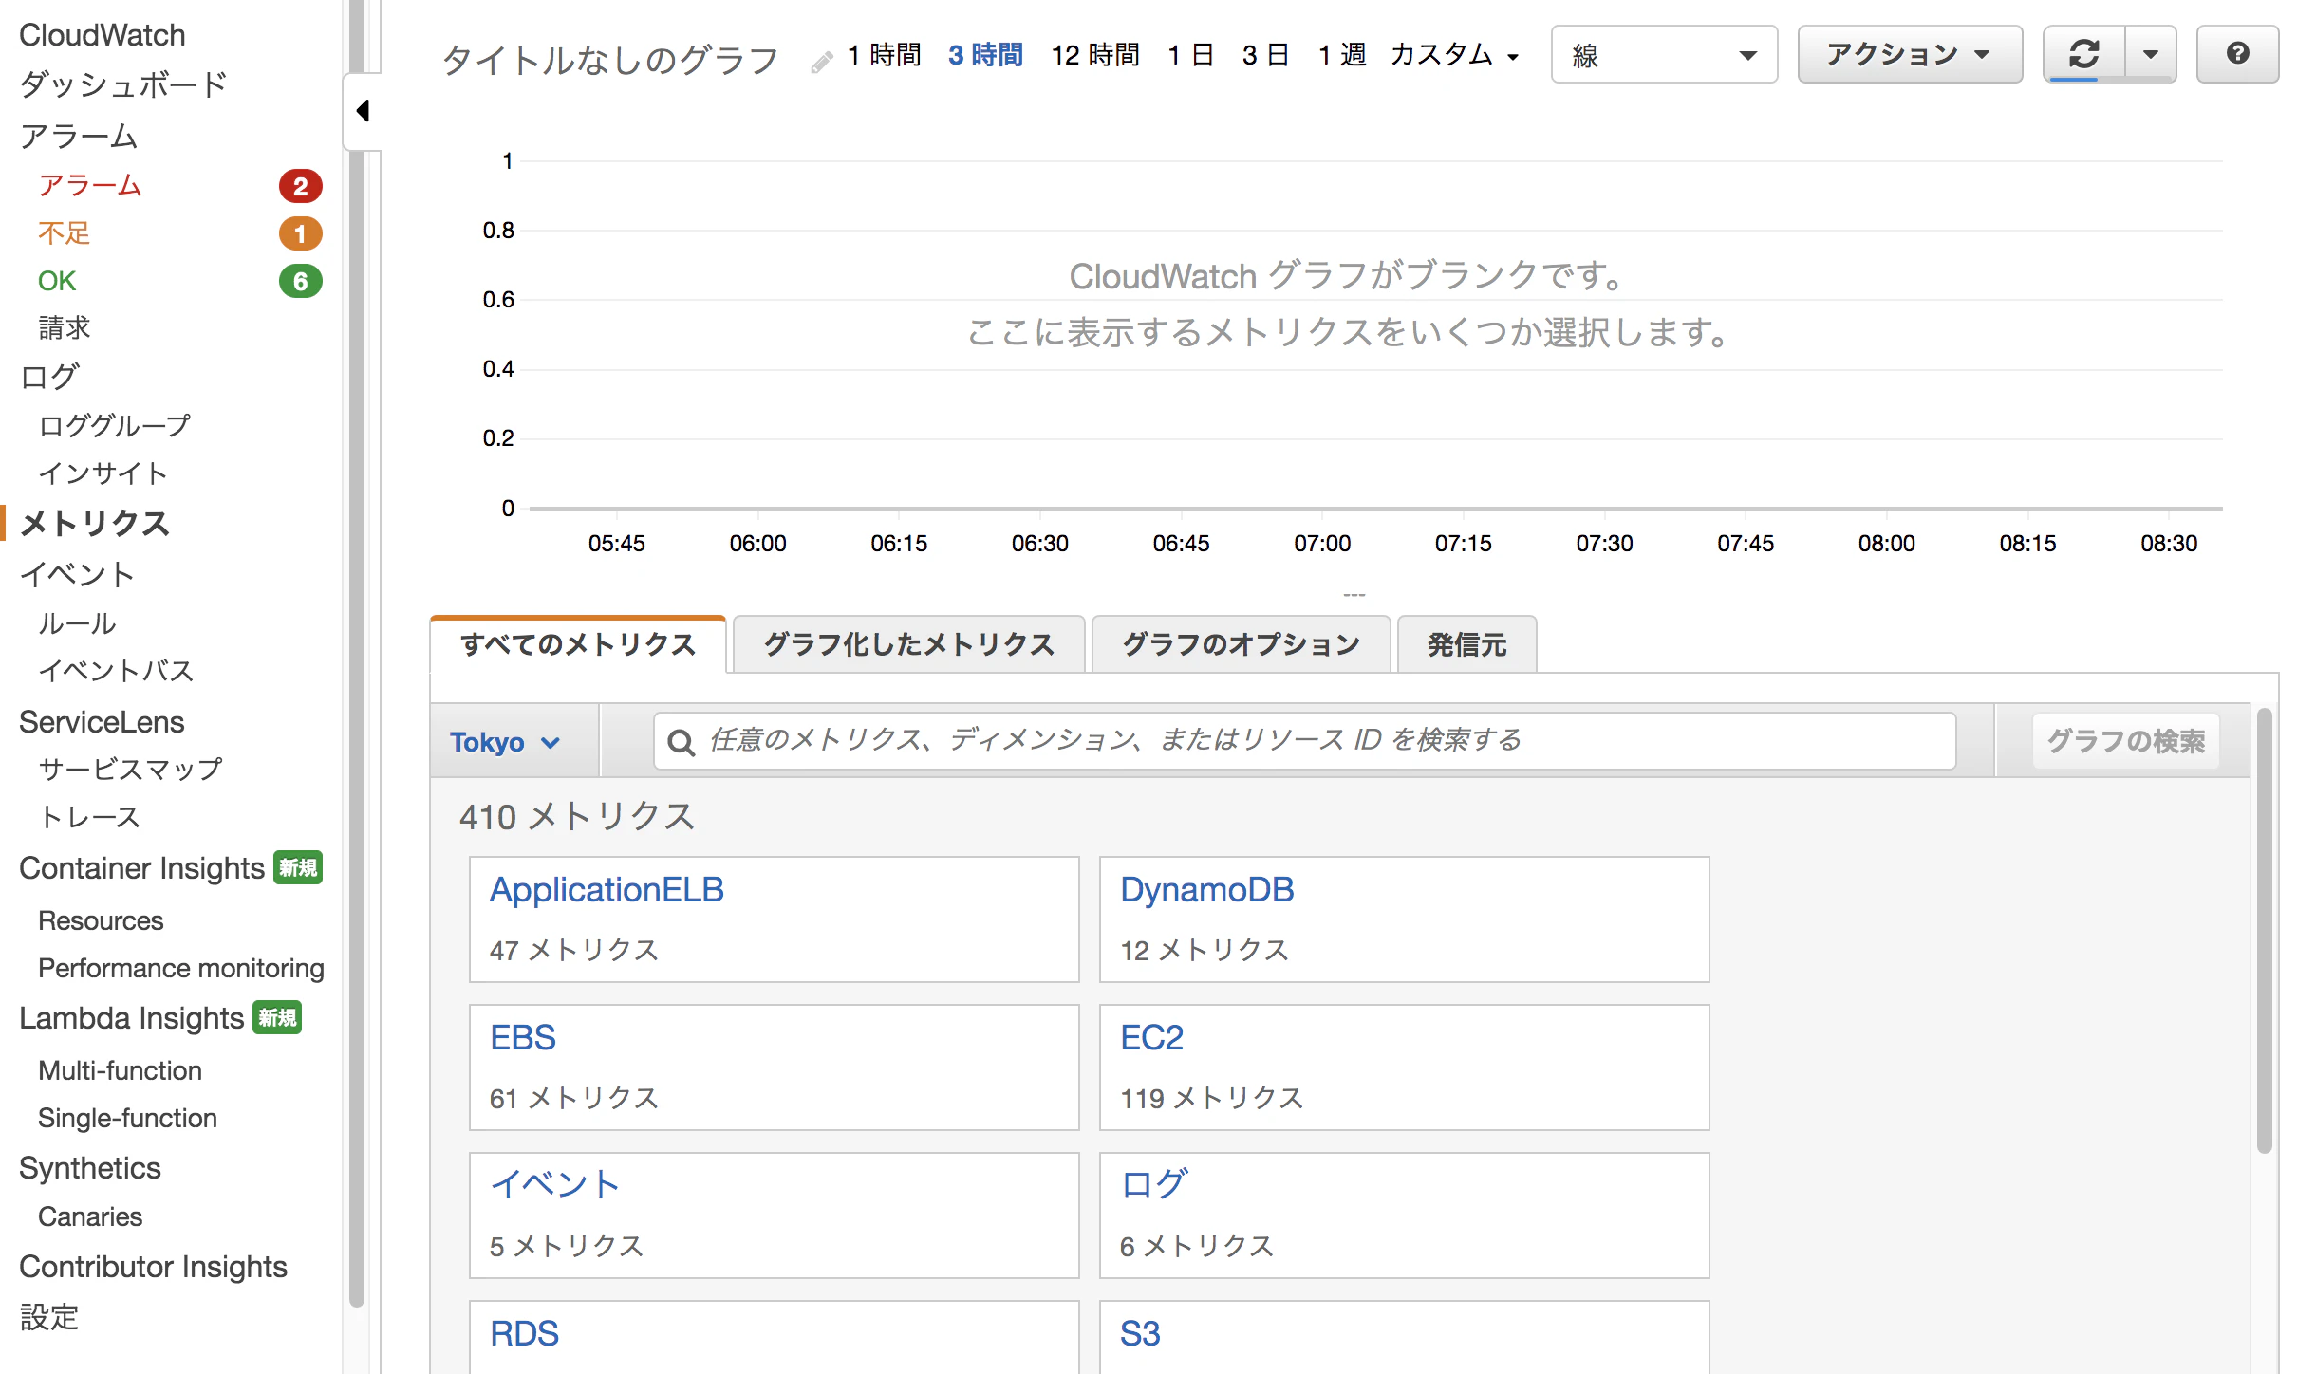Open the red アラーム state link

coord(90,185)
